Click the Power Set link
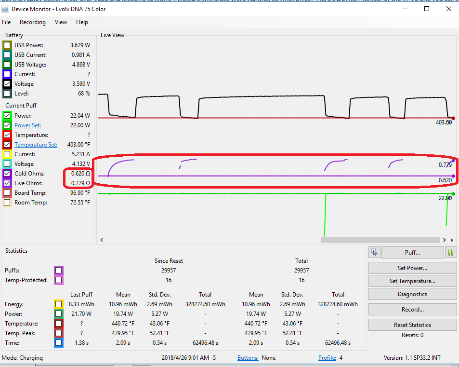 27,125
